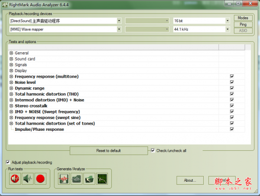
Task: Open the DirectSound playback device dropdown
Action: click(119, 21)
